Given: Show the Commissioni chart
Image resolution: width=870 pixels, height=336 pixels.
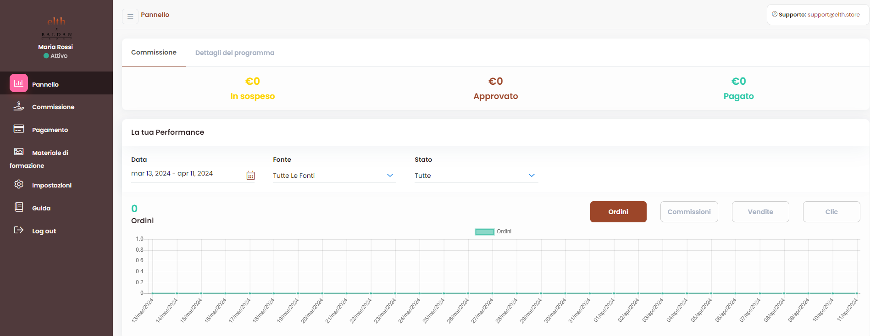Looking at the screenshot, I should click(689, 212).
